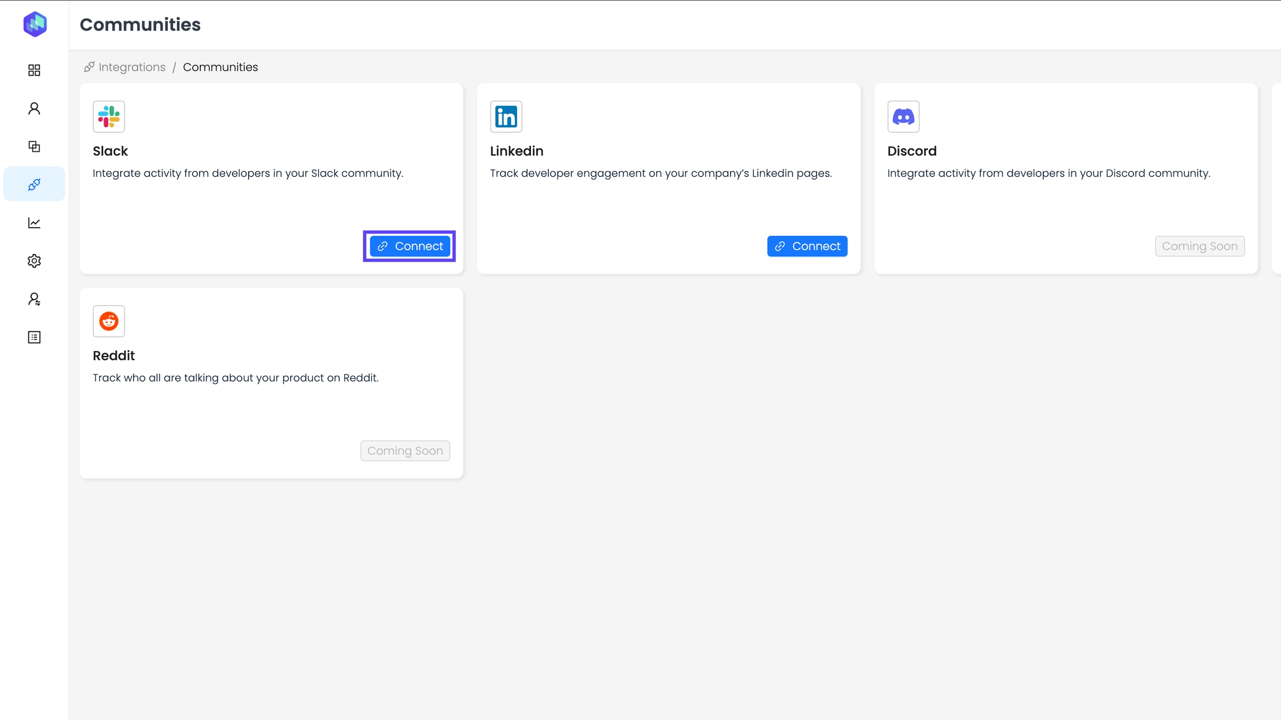
Task: Select the Integrations plug icon in the sidebar
Action: (34, 184)
